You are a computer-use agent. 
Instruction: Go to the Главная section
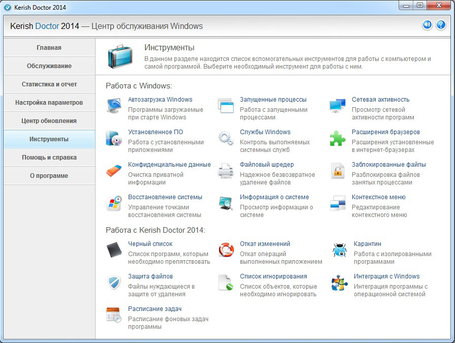pos(49,48)
